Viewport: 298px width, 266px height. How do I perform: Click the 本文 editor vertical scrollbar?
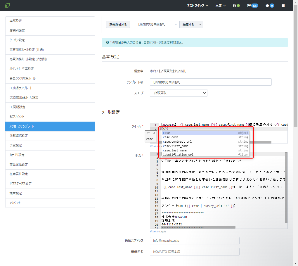(286, 188)
